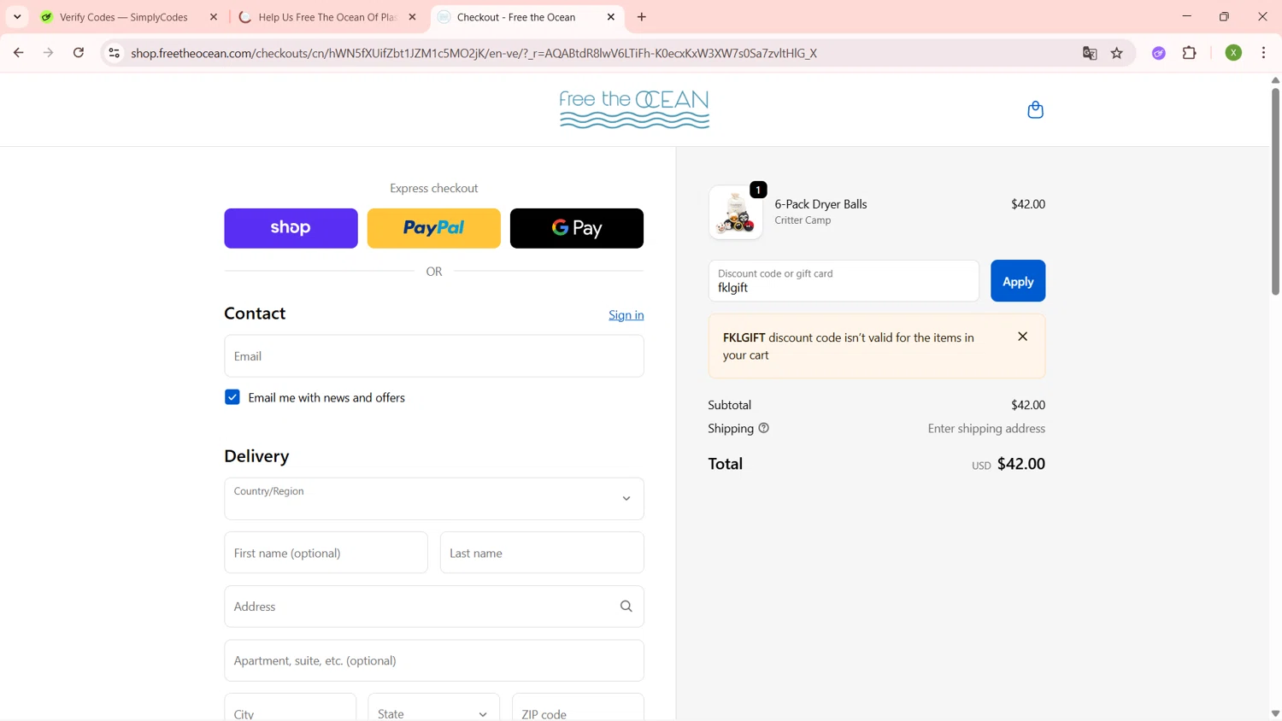
Task: Apply the discount code
Action: point(1018,281)
